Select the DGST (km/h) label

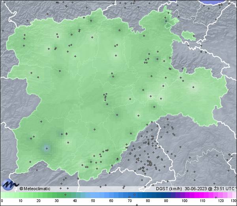click(169, 189)
